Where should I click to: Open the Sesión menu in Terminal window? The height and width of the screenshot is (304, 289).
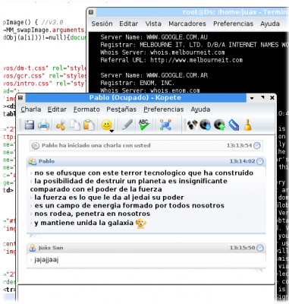[x=102, y=24]
